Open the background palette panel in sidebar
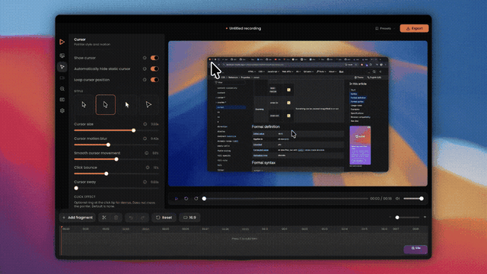The width and height of the screenshot is (487, 274). click(x=62, y=56)
